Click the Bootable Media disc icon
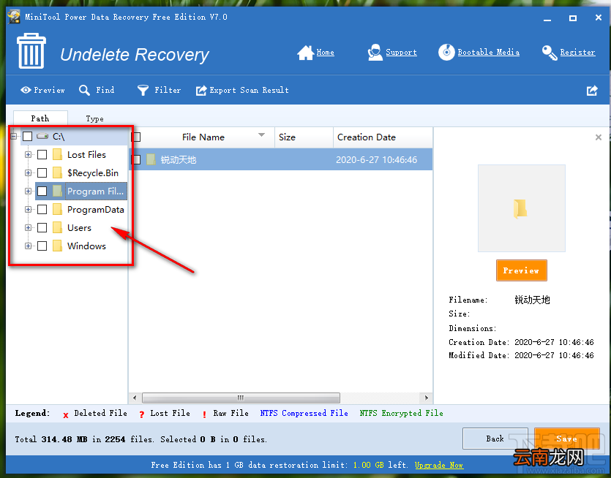The image size is (611, 478). tap(446, 52)
